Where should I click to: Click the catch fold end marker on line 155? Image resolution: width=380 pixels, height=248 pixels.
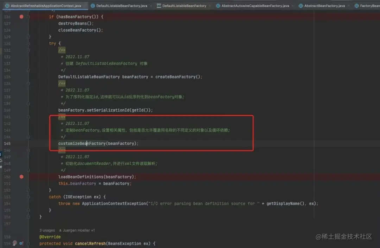pos(28,210)
